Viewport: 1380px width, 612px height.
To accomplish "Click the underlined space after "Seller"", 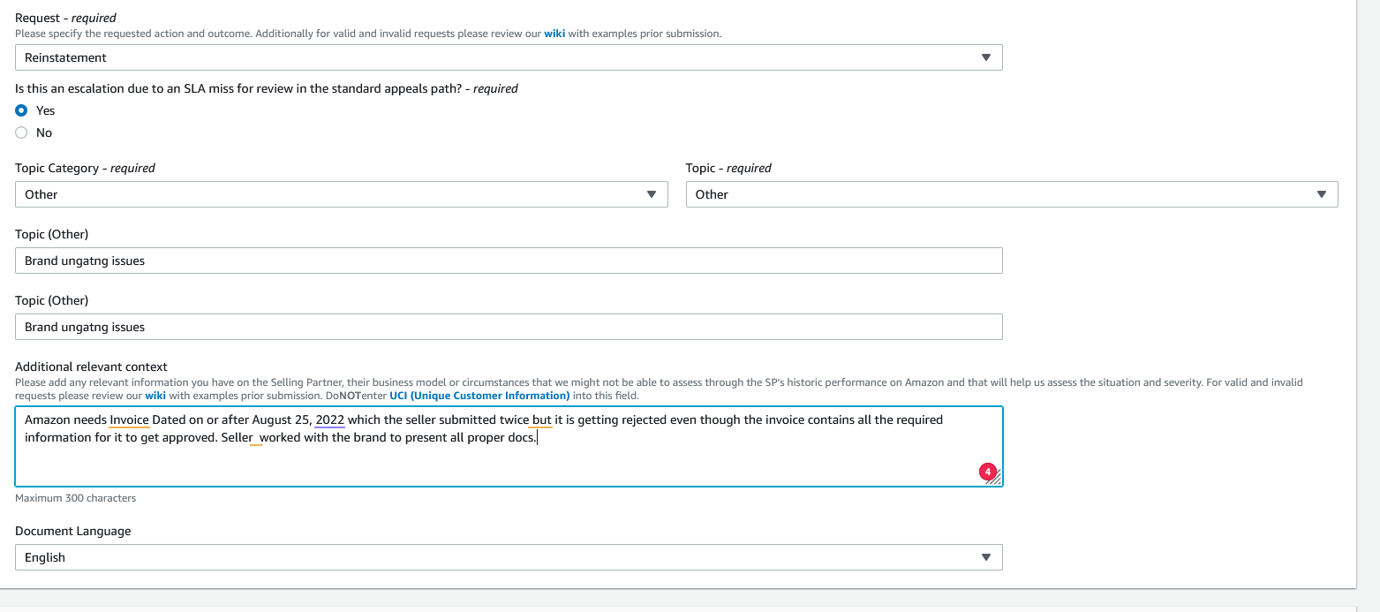I will coord(256,438).
